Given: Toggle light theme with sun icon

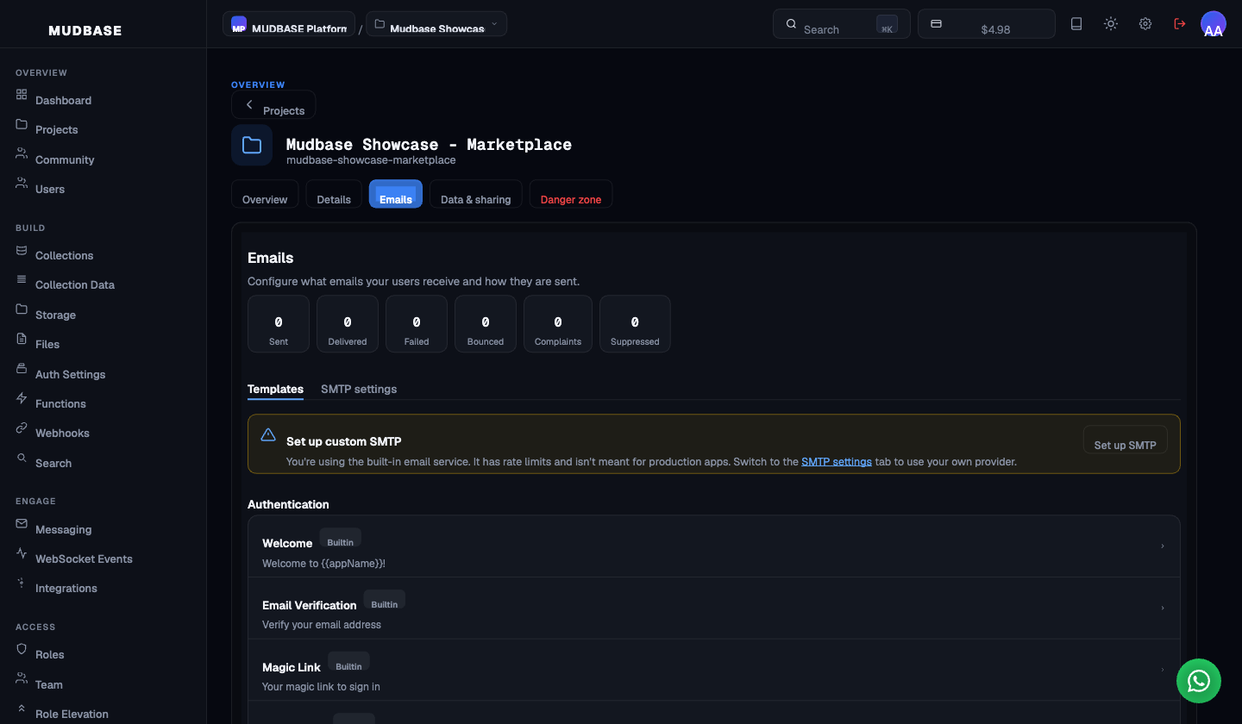Looking at the screenshot, I should pyautogui.click(x=1111, y=24).
